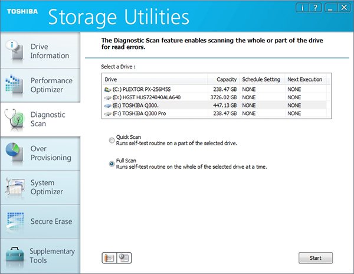Image resolution: width=354 pixels, height=274 pixels.
Task: Click the Next Execution column header
Action: pos(306,79)
